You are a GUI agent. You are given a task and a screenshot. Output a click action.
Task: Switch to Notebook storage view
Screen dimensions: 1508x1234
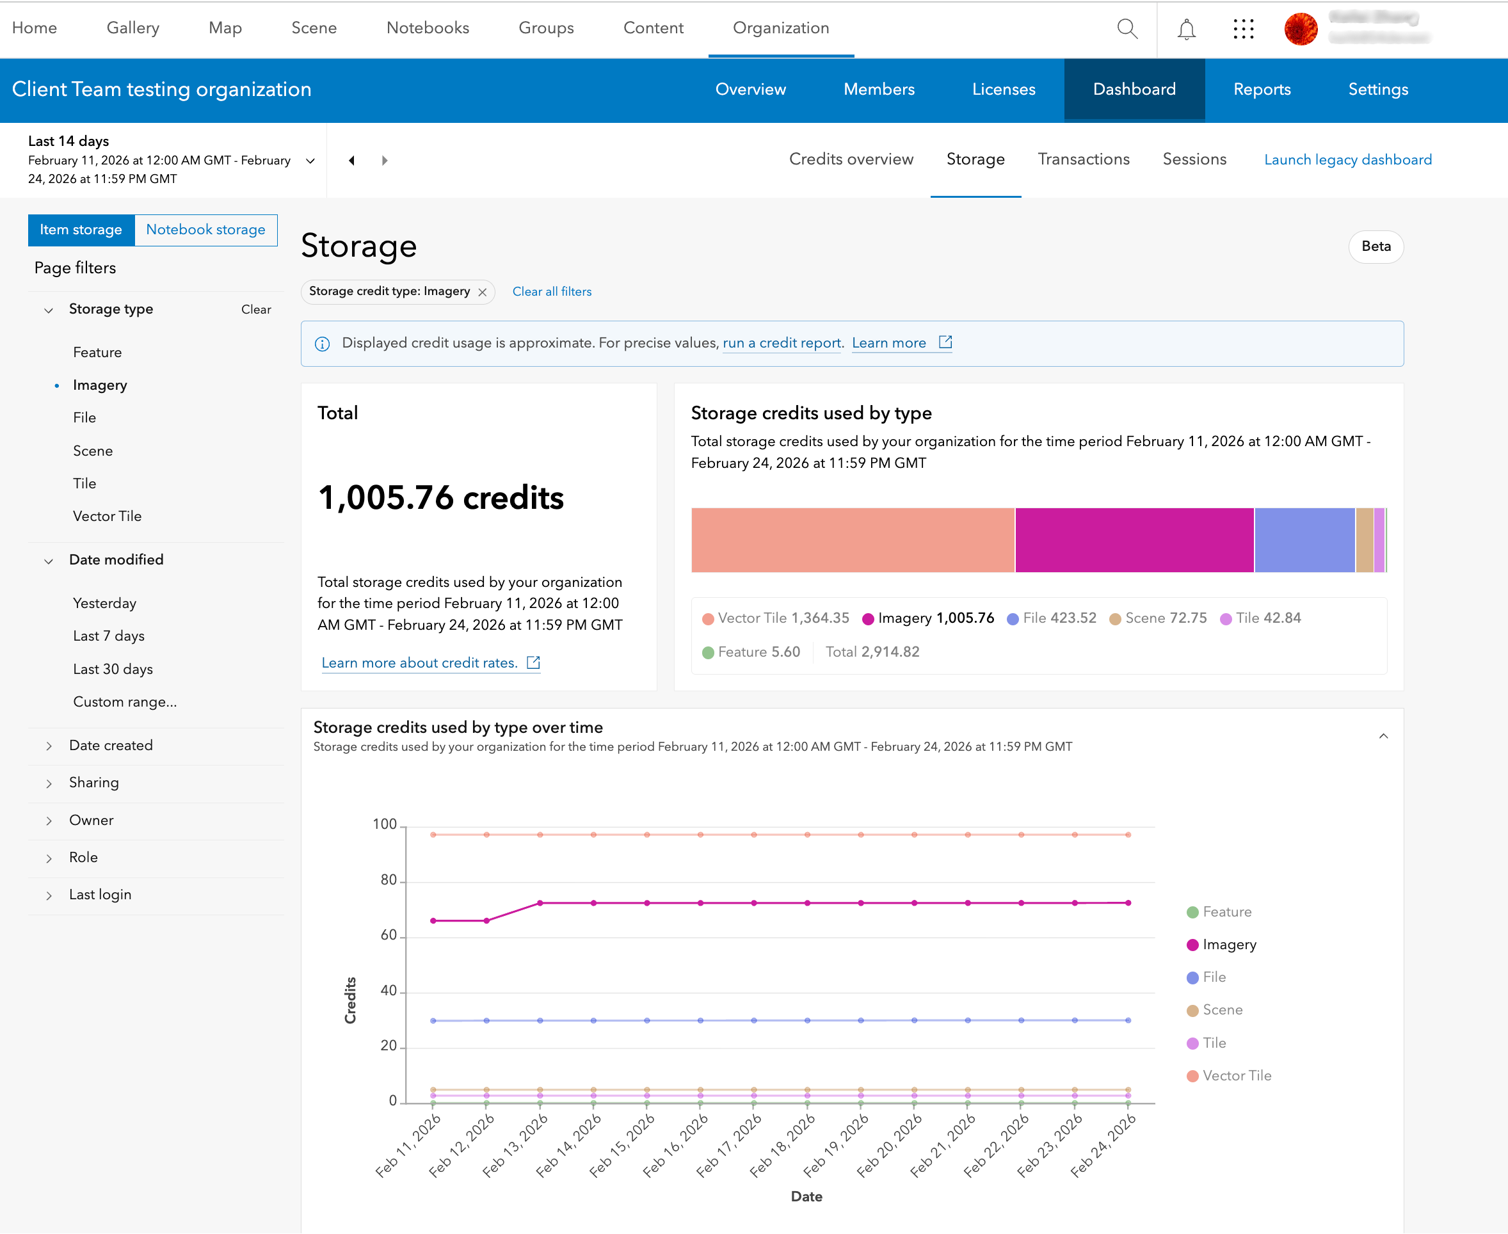205,230
